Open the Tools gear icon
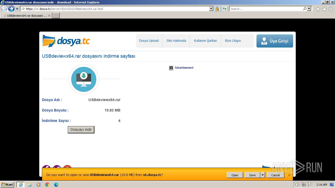This screenshot has height=188, width=335. (331, 9)
